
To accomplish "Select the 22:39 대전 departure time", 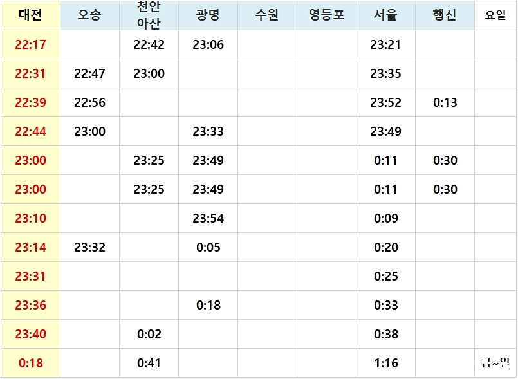I will [30, 102].
